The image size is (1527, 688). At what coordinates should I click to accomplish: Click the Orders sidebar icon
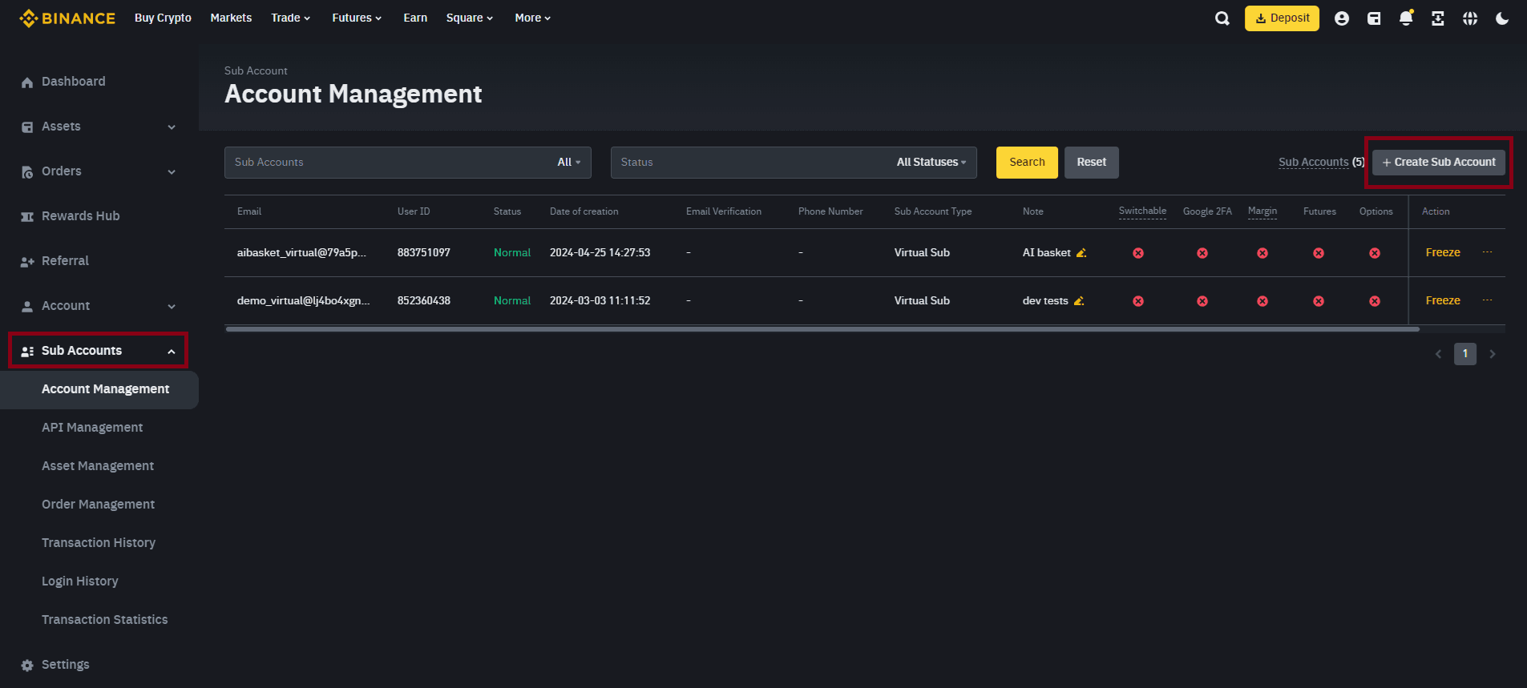[x=27, y=172]
